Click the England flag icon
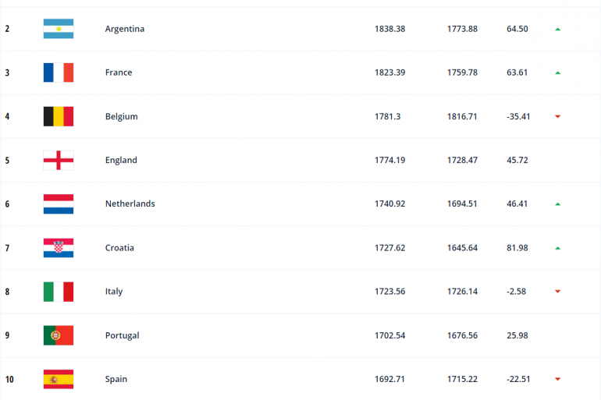Screen dimensions: 601x400 pyautogui.click(x=58, y=160)
